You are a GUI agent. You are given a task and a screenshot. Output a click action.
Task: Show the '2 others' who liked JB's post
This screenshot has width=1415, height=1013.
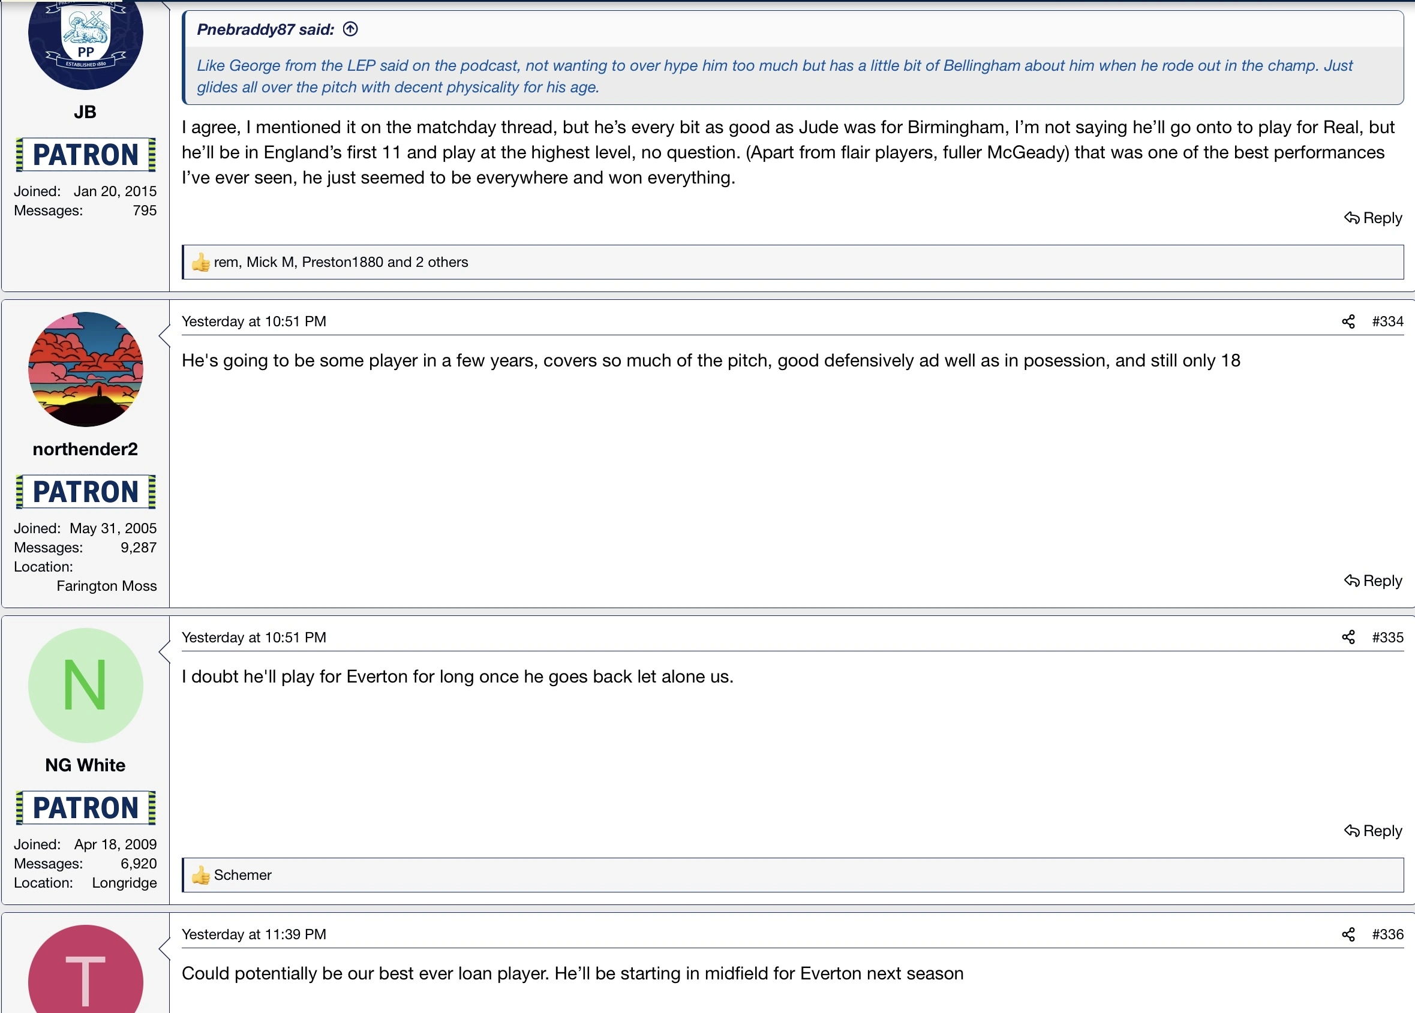click(x=441, y=262)
